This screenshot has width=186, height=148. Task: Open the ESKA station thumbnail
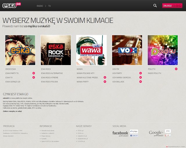click(20, 50)
